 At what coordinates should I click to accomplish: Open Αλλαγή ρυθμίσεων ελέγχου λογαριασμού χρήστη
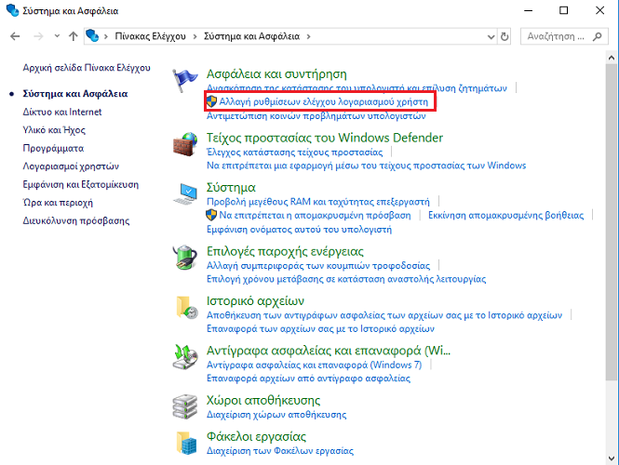(x=323, y=101)
